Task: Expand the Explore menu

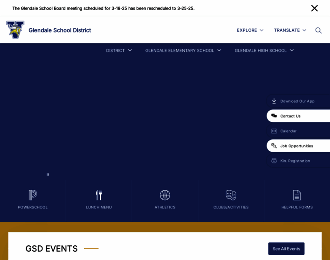Action: [x=250, y=30]
